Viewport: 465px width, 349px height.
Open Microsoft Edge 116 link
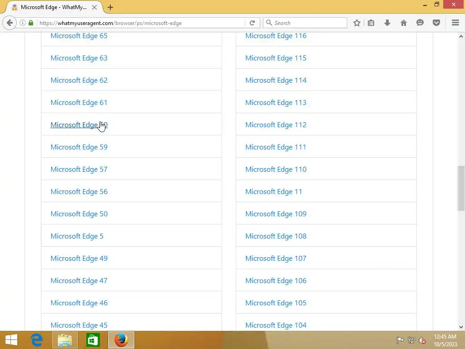[x=276, y=36]
